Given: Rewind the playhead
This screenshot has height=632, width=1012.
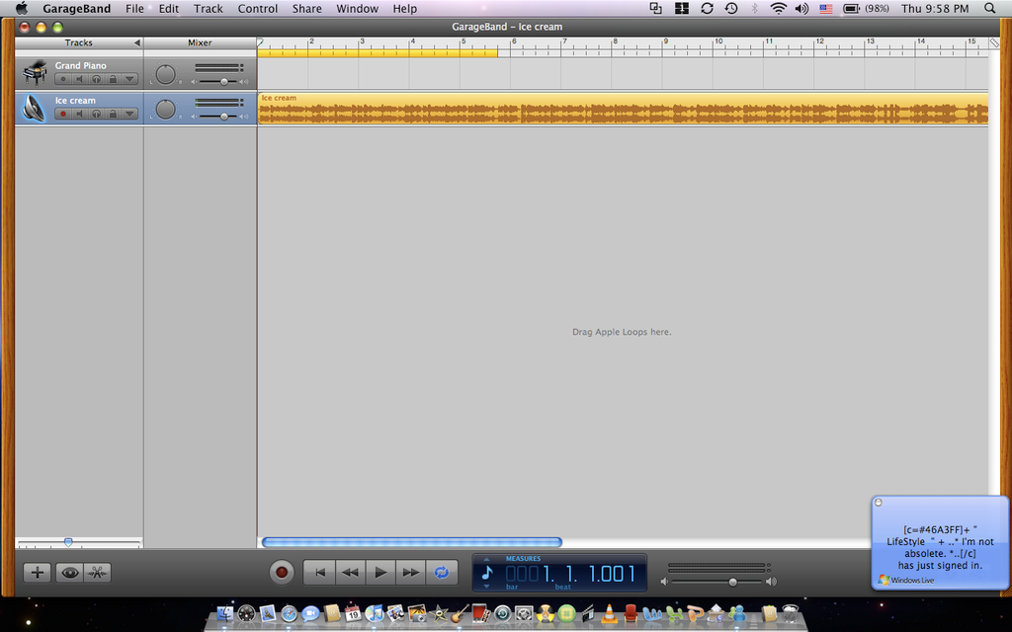Looking at the screenshot, I should pyautogui.click(x=350, y=573).
